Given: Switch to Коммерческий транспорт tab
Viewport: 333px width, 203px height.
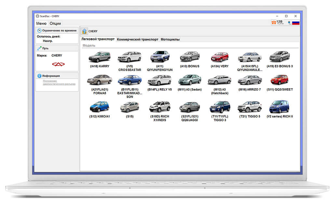Looking at the screenshot, I should [138, 39].
